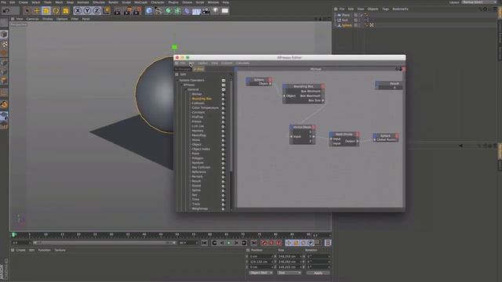
Task: Click the Spline pen icon
Action: (158, 11)
